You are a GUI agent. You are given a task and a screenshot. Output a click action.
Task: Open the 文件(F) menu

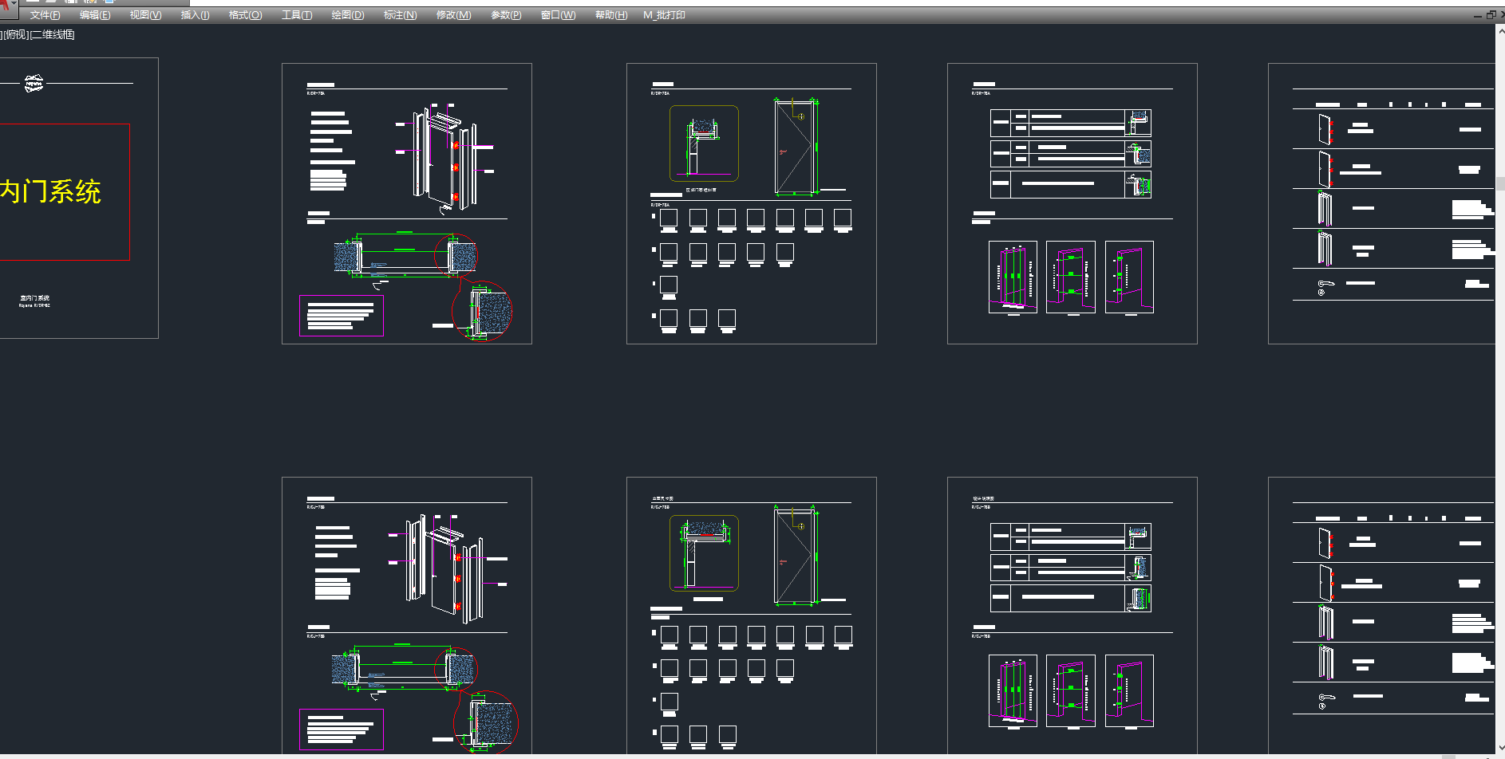(x=45, y=15)
